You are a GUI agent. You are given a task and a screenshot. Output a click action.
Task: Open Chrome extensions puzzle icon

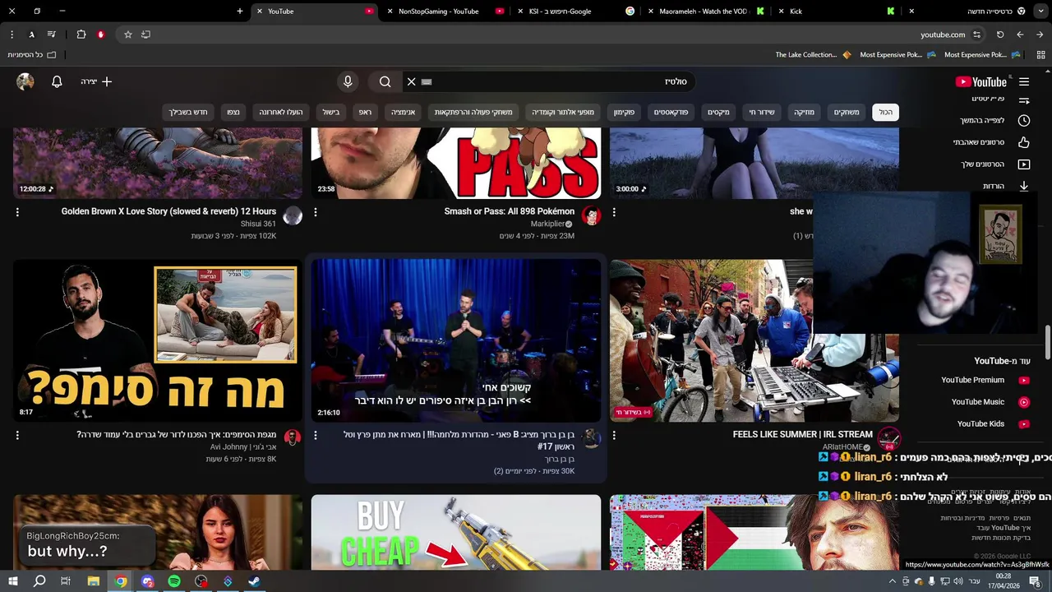pyautogui.click(x=81, y=35)
